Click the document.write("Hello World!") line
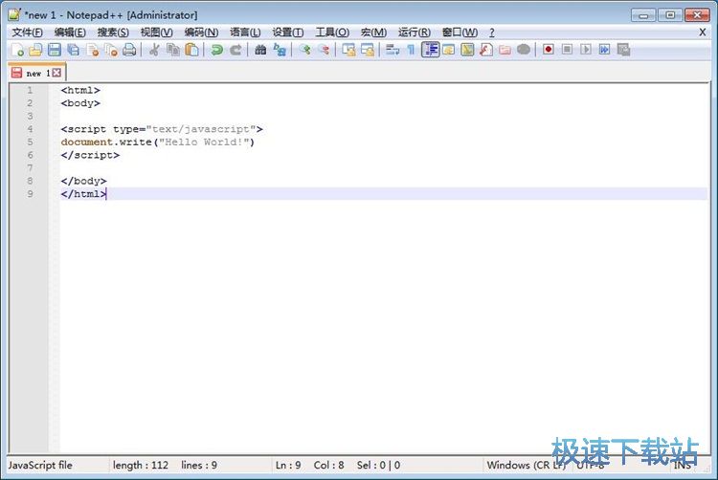 point(158,142)
